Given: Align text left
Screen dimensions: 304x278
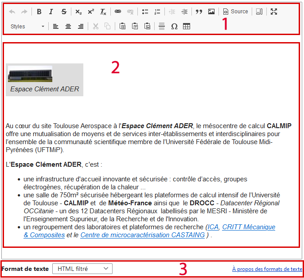Looking at the screenshot, I should pos(56,27).
